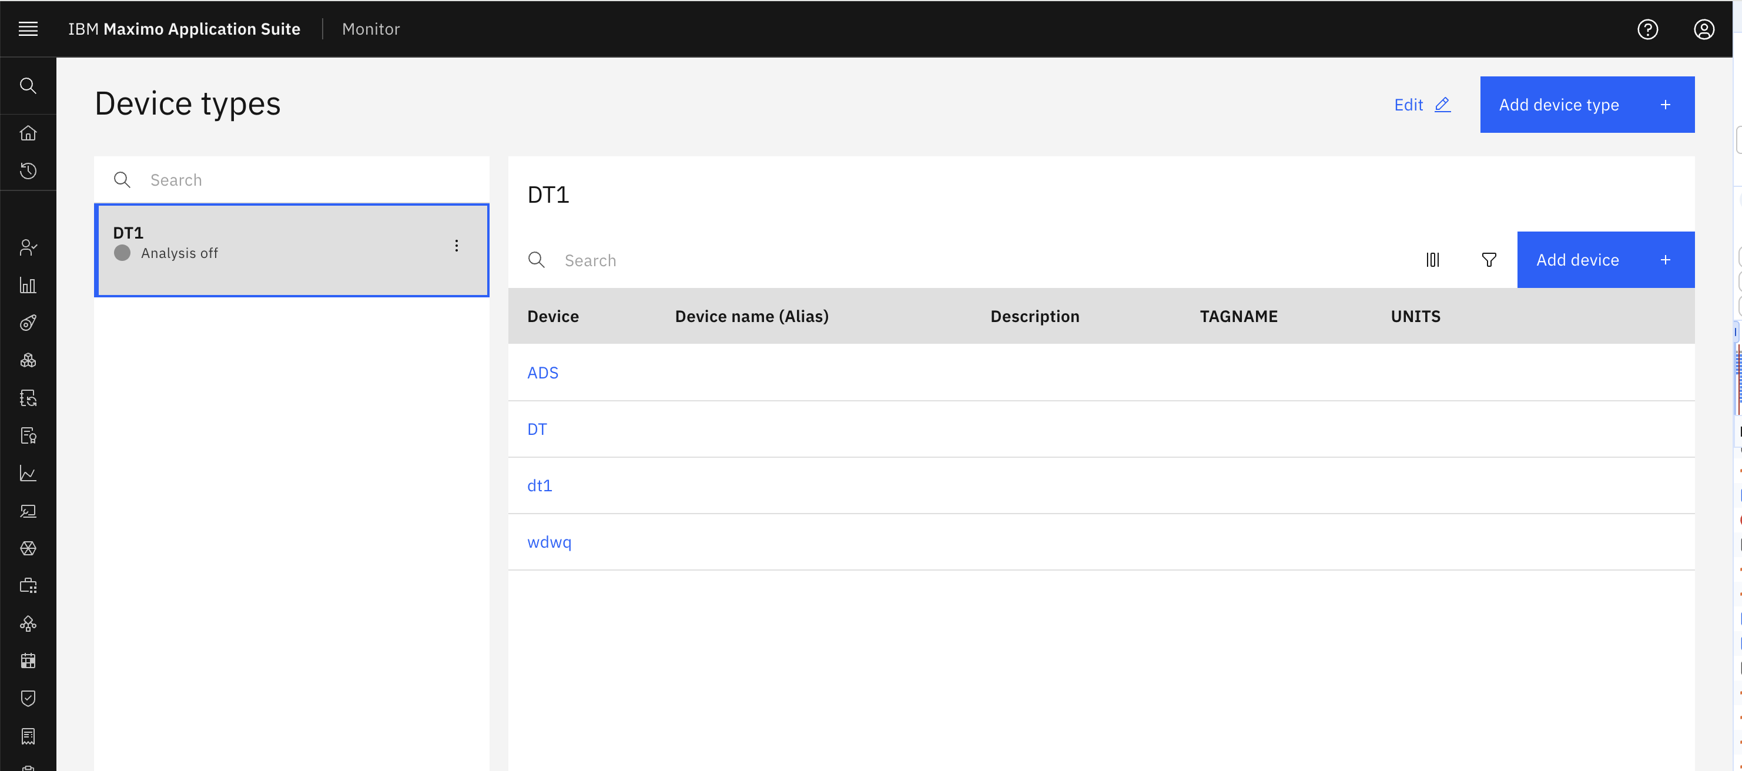Click the Add device button

point(1606,260)
